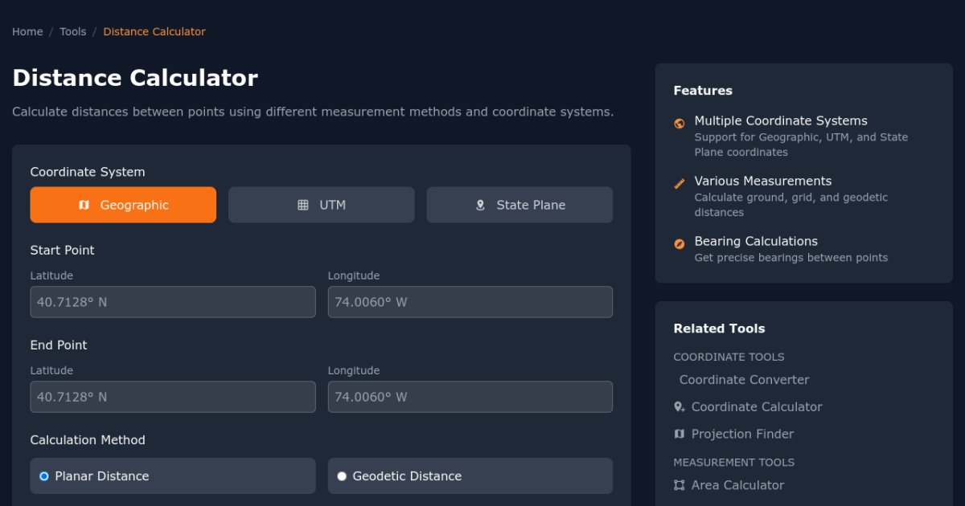965x506 pixels.
Task: Go to Home in the breadcrumb
Action: 27,32
